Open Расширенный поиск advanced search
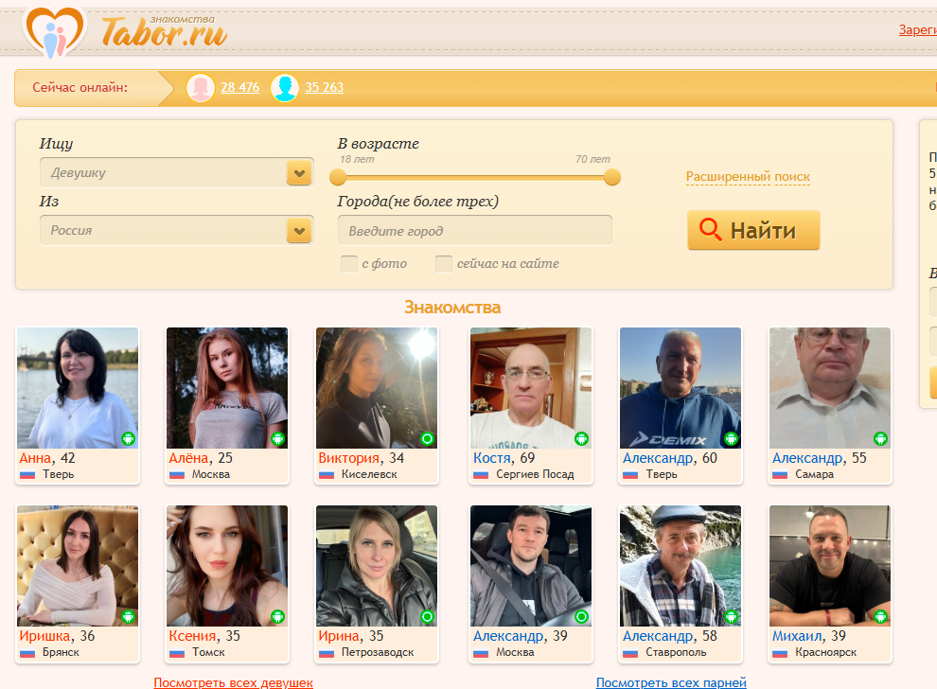The image size is (937, 689). (748, 177)
